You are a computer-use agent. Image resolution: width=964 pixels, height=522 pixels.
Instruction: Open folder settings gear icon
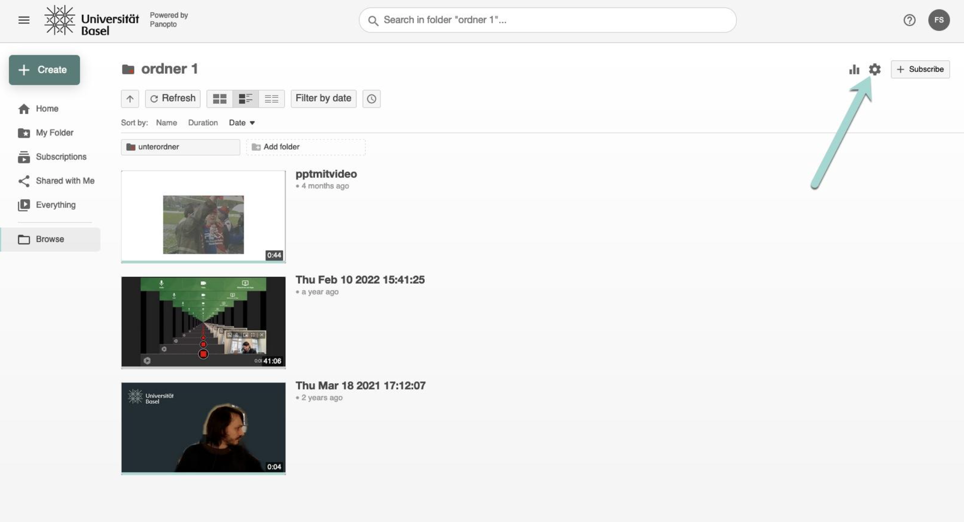875,69
